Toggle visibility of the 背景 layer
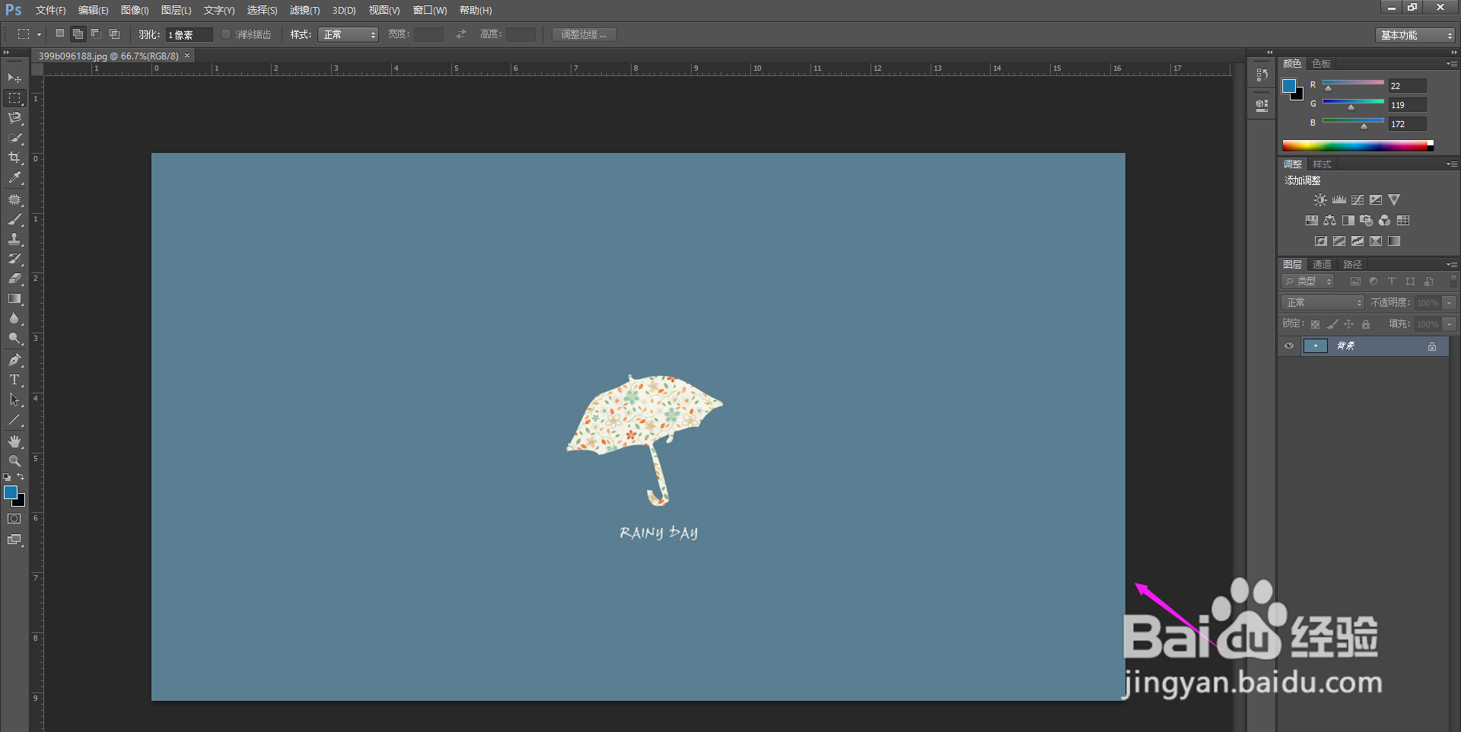Image resolution: width=1461 pixels, height=732 pixels. tap(1289, 346)
